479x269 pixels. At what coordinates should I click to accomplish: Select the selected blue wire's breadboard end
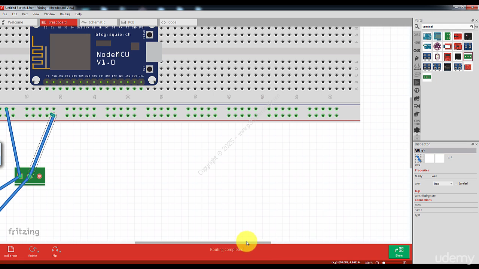tap(53, 115)
